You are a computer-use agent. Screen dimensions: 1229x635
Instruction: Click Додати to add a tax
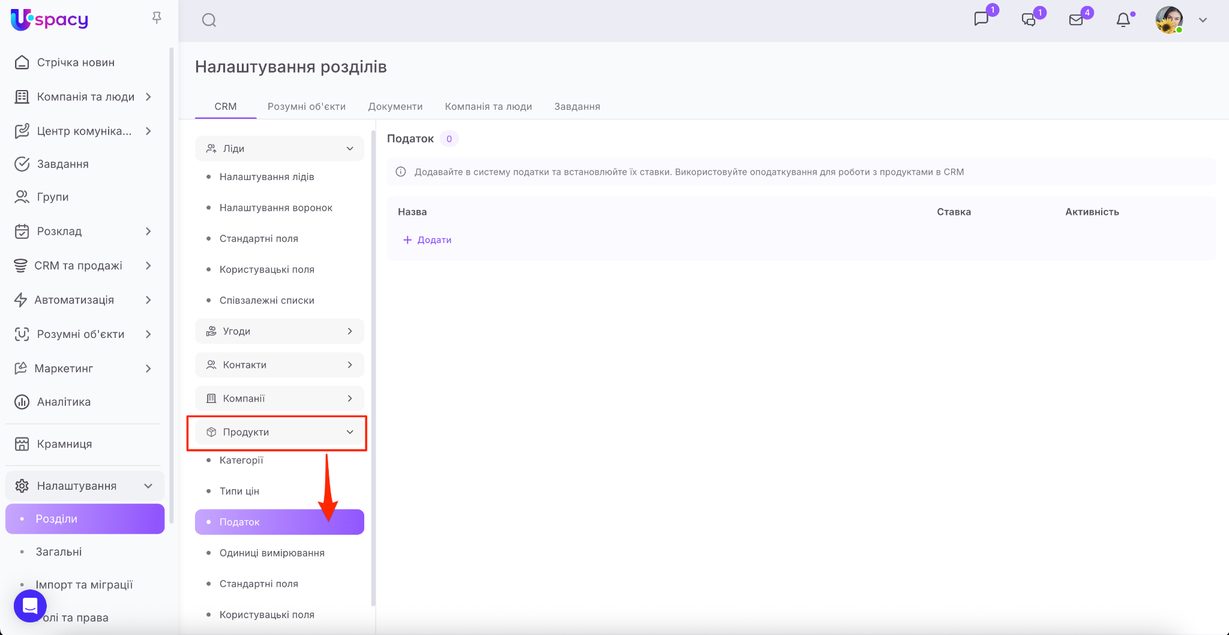427,240
